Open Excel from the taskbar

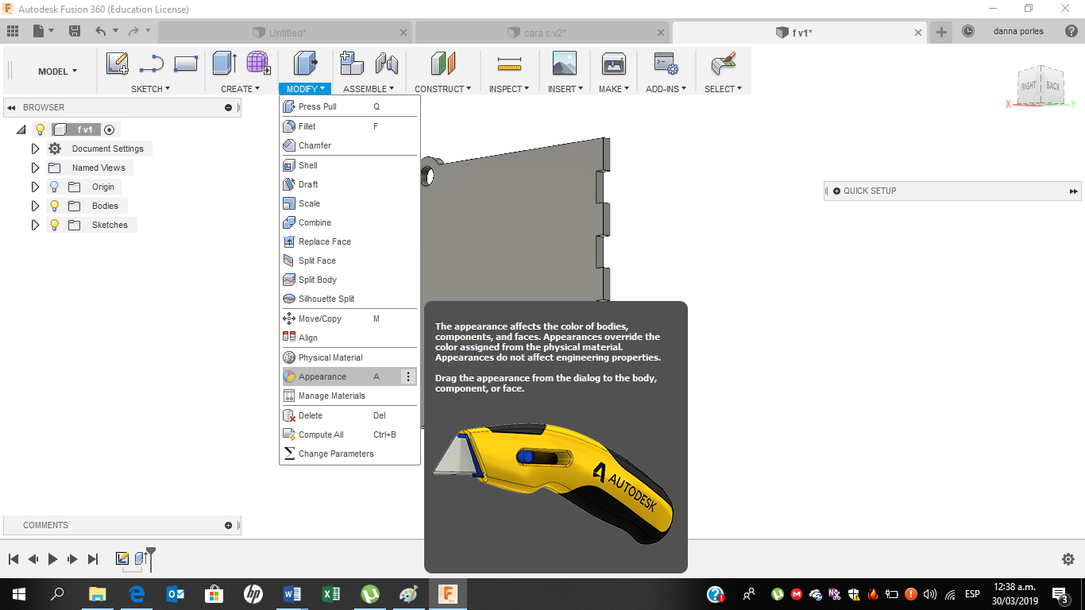point(331,593)
